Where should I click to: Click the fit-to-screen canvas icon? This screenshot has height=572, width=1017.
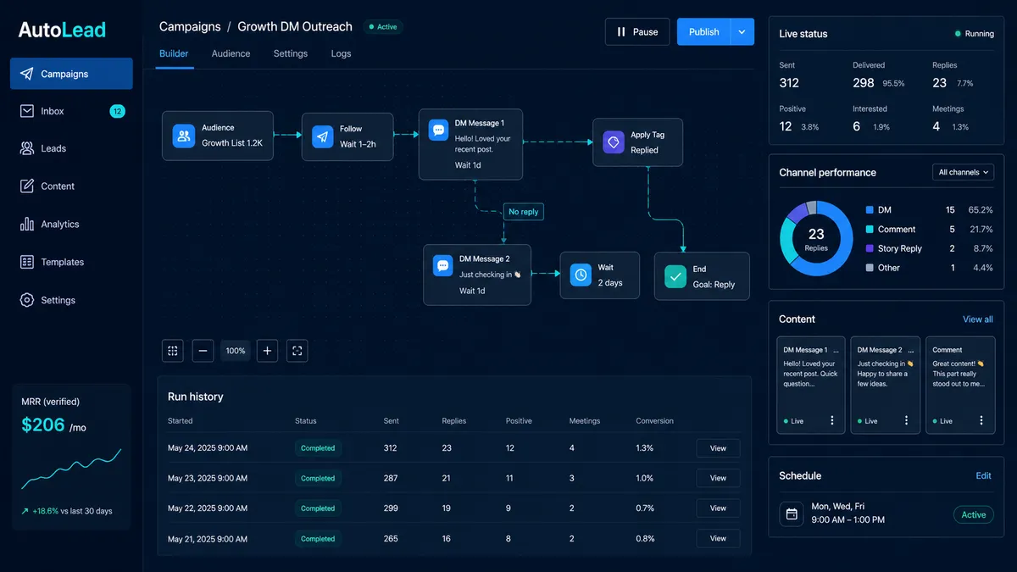[297, 350]
